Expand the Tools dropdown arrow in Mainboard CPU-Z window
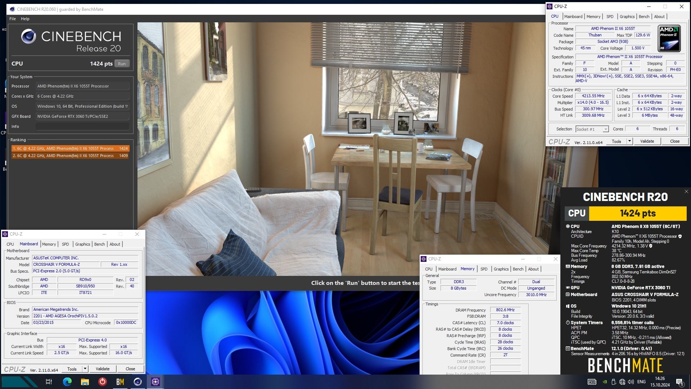The width and height of the screenshot is (691, 389). click(x=85, y=369)
